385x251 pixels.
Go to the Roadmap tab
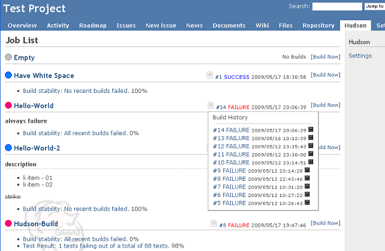[93, 25]
